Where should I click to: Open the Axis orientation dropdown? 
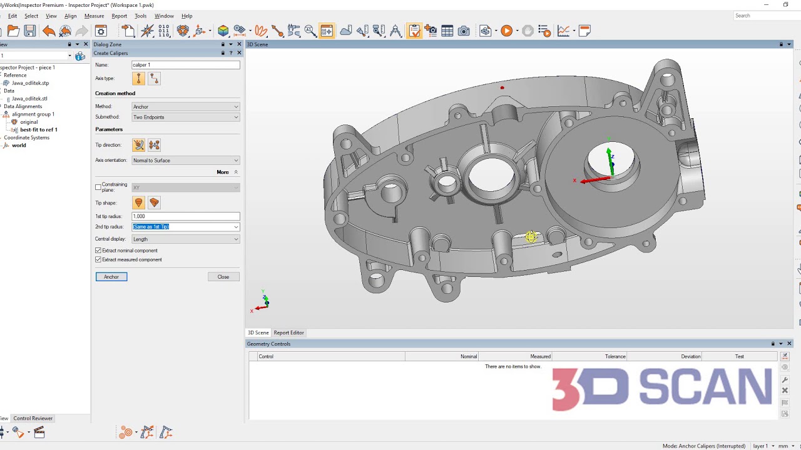[x=185, y=160]
